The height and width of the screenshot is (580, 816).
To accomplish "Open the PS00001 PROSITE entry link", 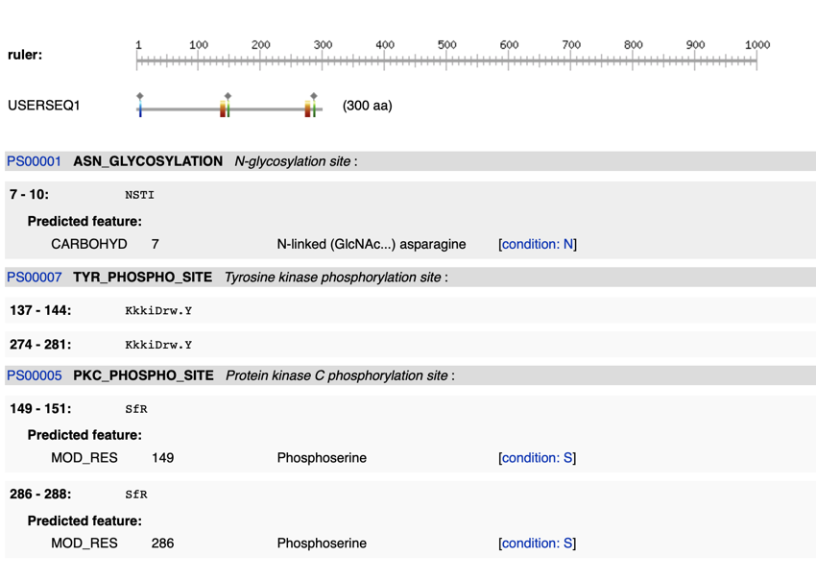I will (x=34, y=161).
